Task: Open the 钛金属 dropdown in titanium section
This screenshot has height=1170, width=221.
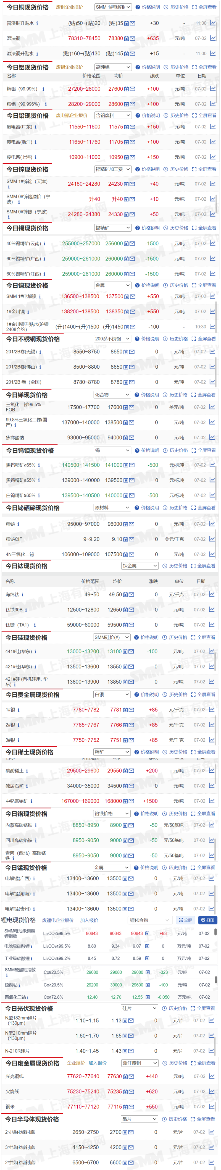Action: point(140,565)
